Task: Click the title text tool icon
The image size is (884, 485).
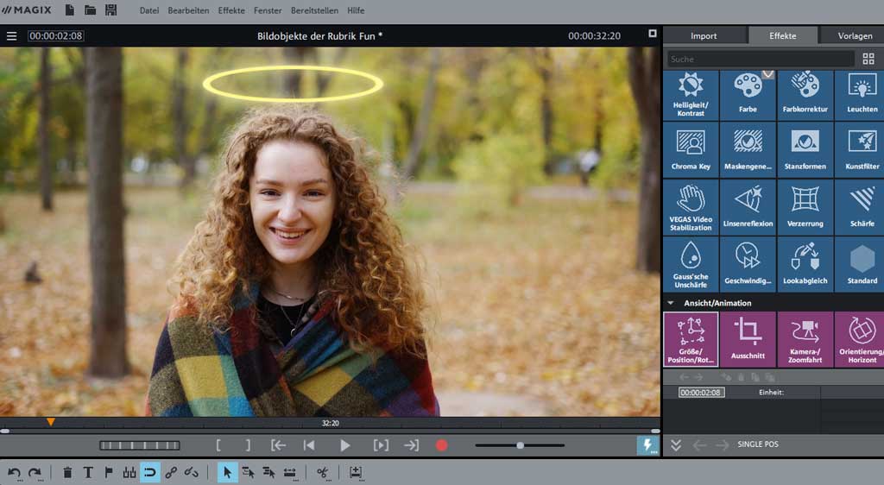Action: (88, 472)
